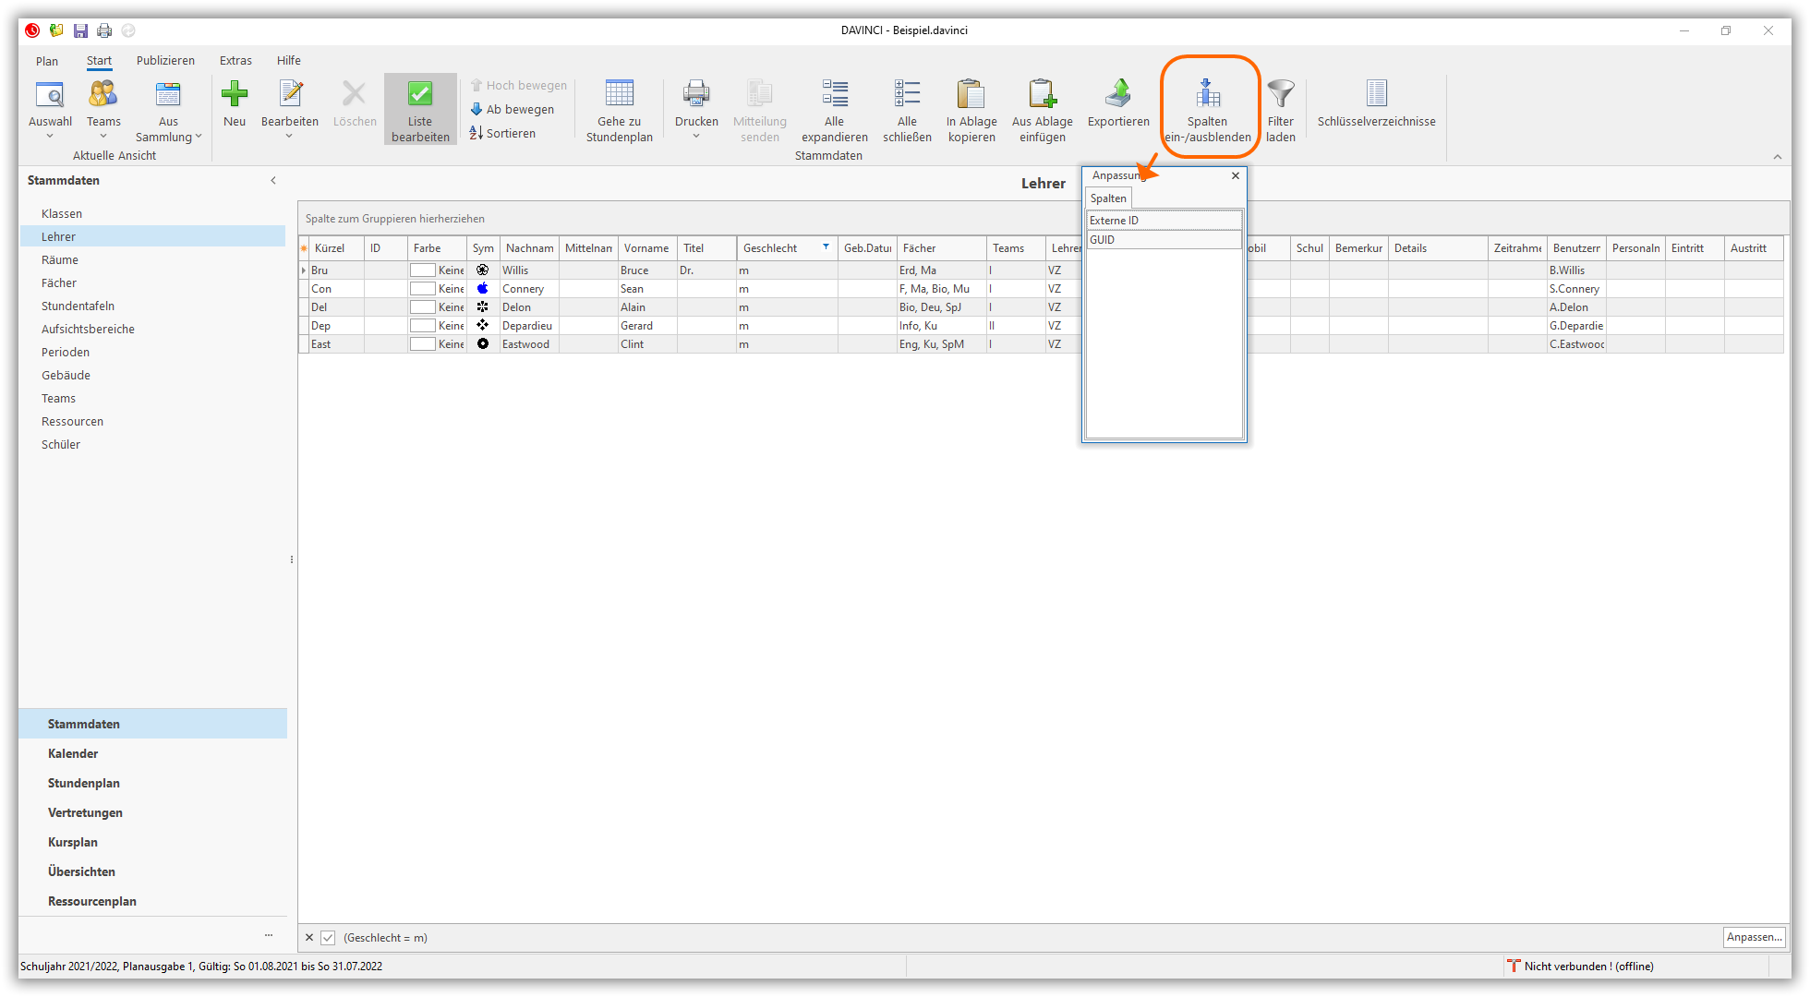Toggle the Geschlecht = m filter checkbox
This screenshot has height=997, width=1810.
pyautogui.click(x=328, y=938)
